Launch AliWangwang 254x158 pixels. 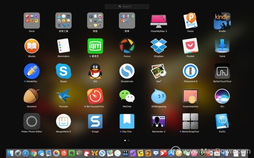(x=159, y=96)
